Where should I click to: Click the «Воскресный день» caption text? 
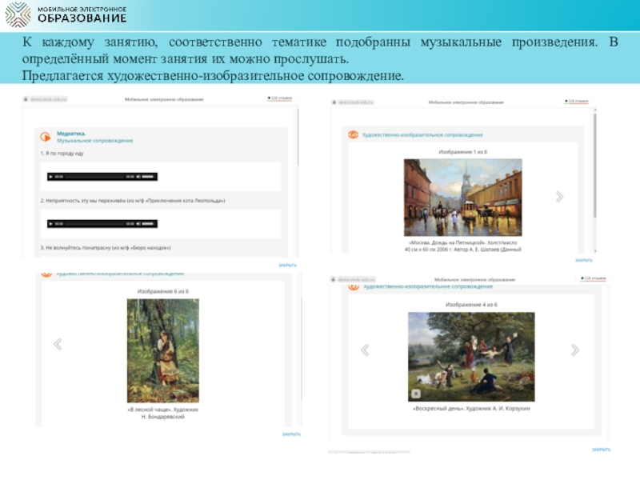(471, 408)
